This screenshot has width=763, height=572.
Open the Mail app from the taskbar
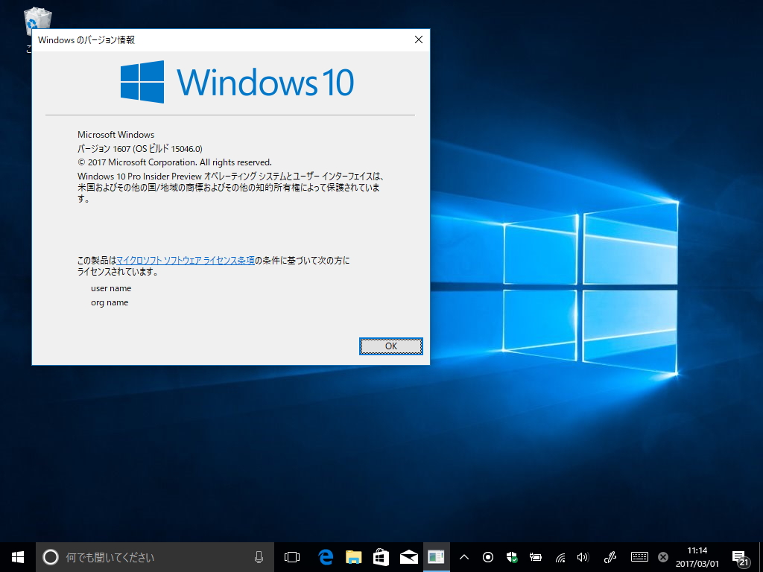(408, 556)
